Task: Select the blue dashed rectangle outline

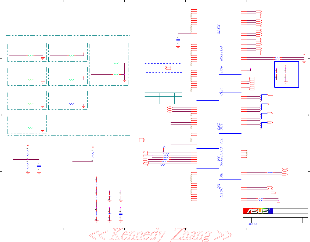Action: click(x=163, y=68)
